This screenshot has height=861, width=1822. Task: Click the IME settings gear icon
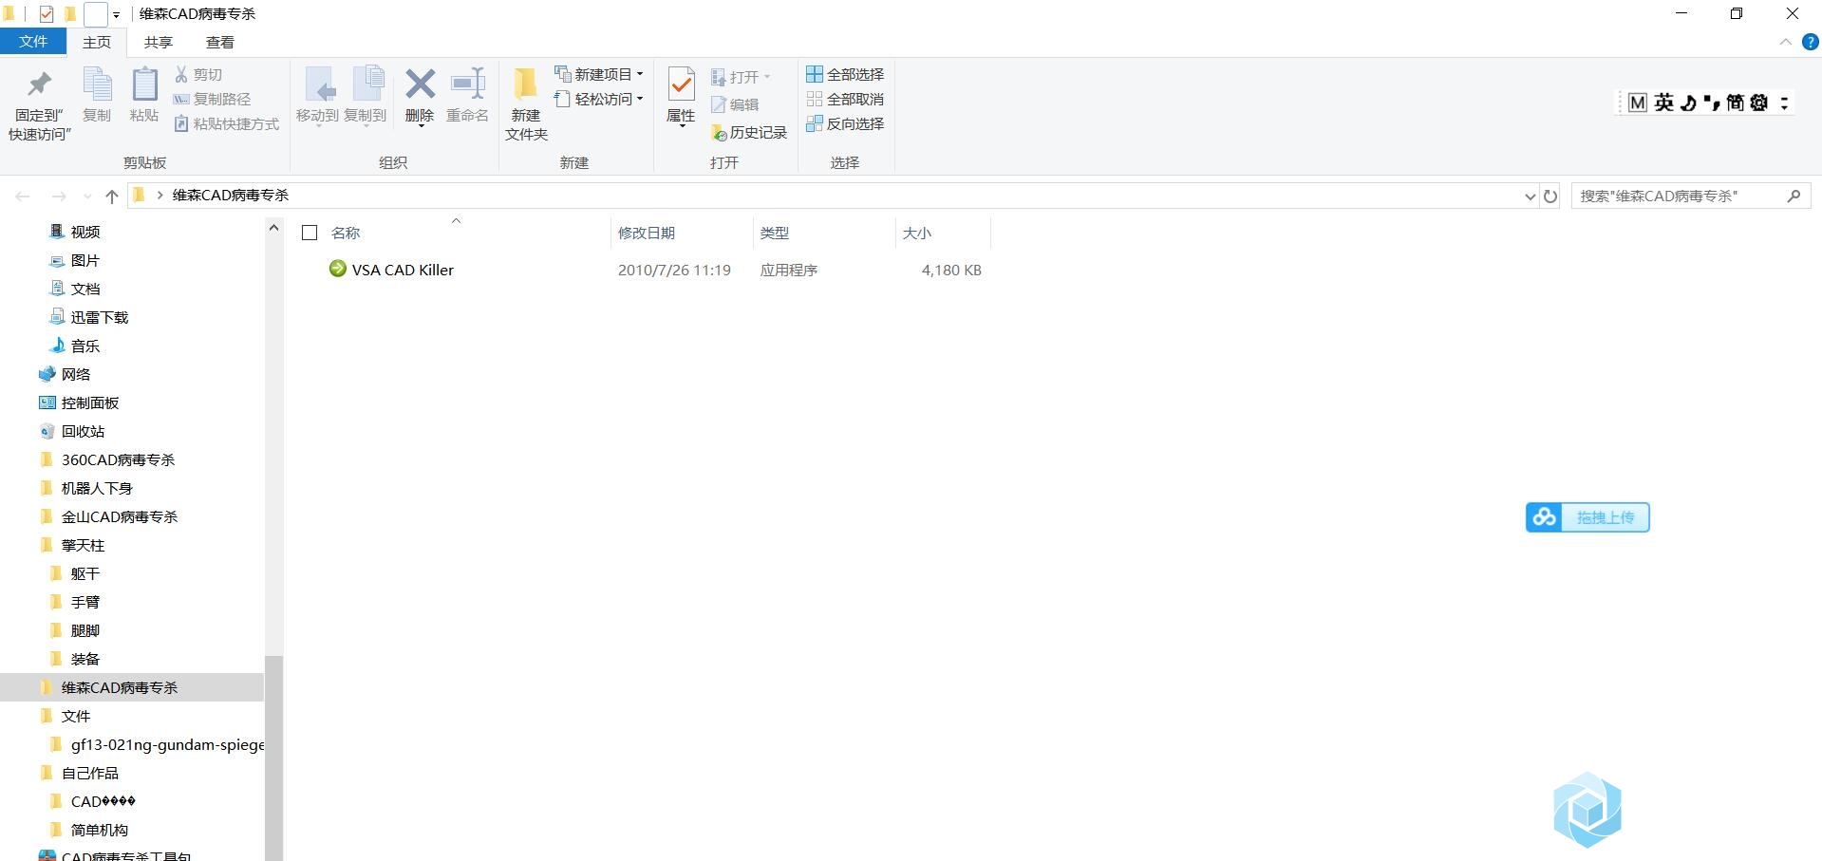click(x=1758, y=103)
